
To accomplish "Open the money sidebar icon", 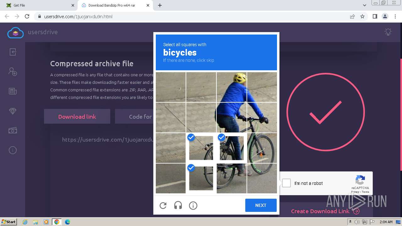I will click(x=13, y=130).
